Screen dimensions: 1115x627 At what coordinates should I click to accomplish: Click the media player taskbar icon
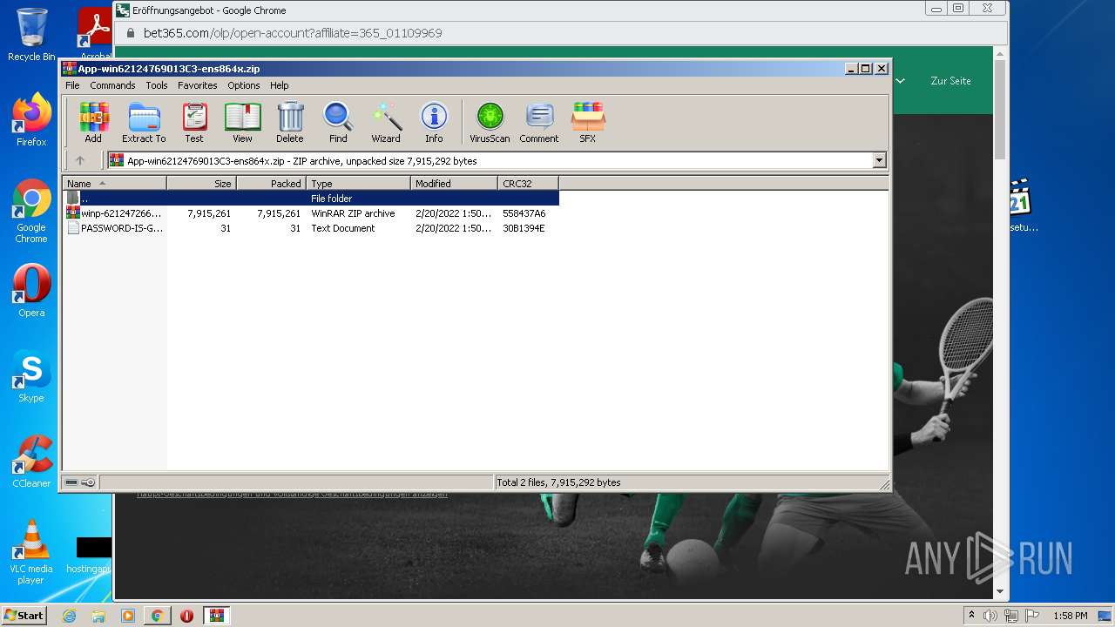(x=128, y=616)
